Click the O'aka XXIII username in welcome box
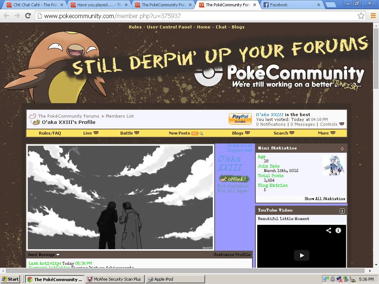This screenshot has height=284, width=379. [270, 115]
